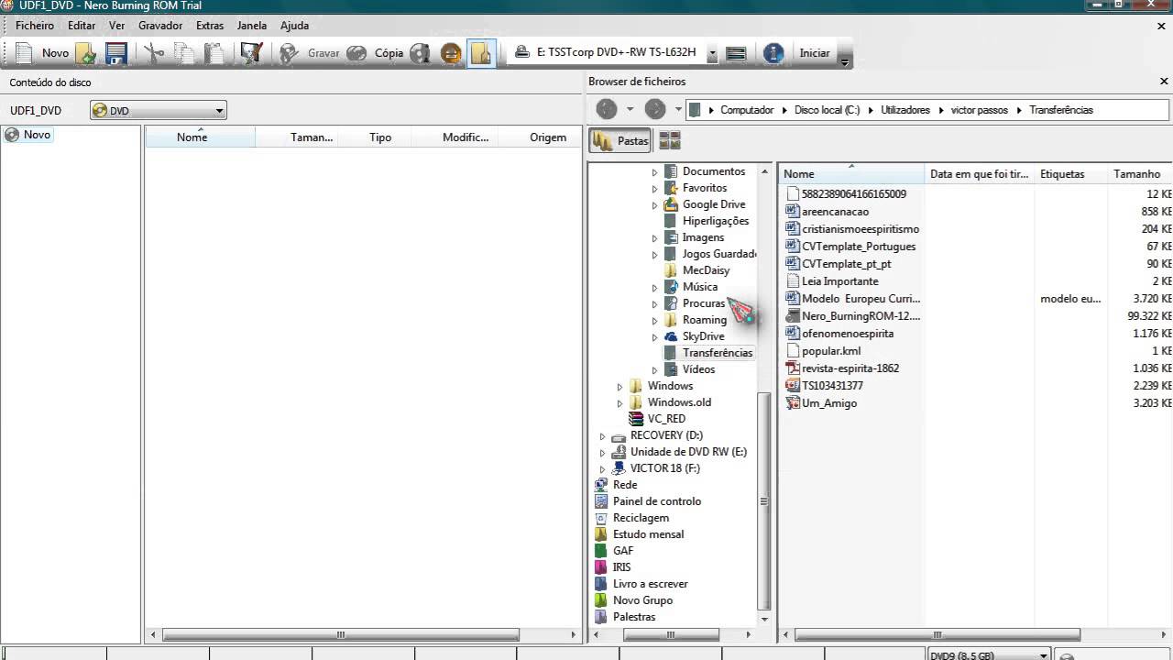
Task: Go back in the file browser
Action: coord(607,110)
